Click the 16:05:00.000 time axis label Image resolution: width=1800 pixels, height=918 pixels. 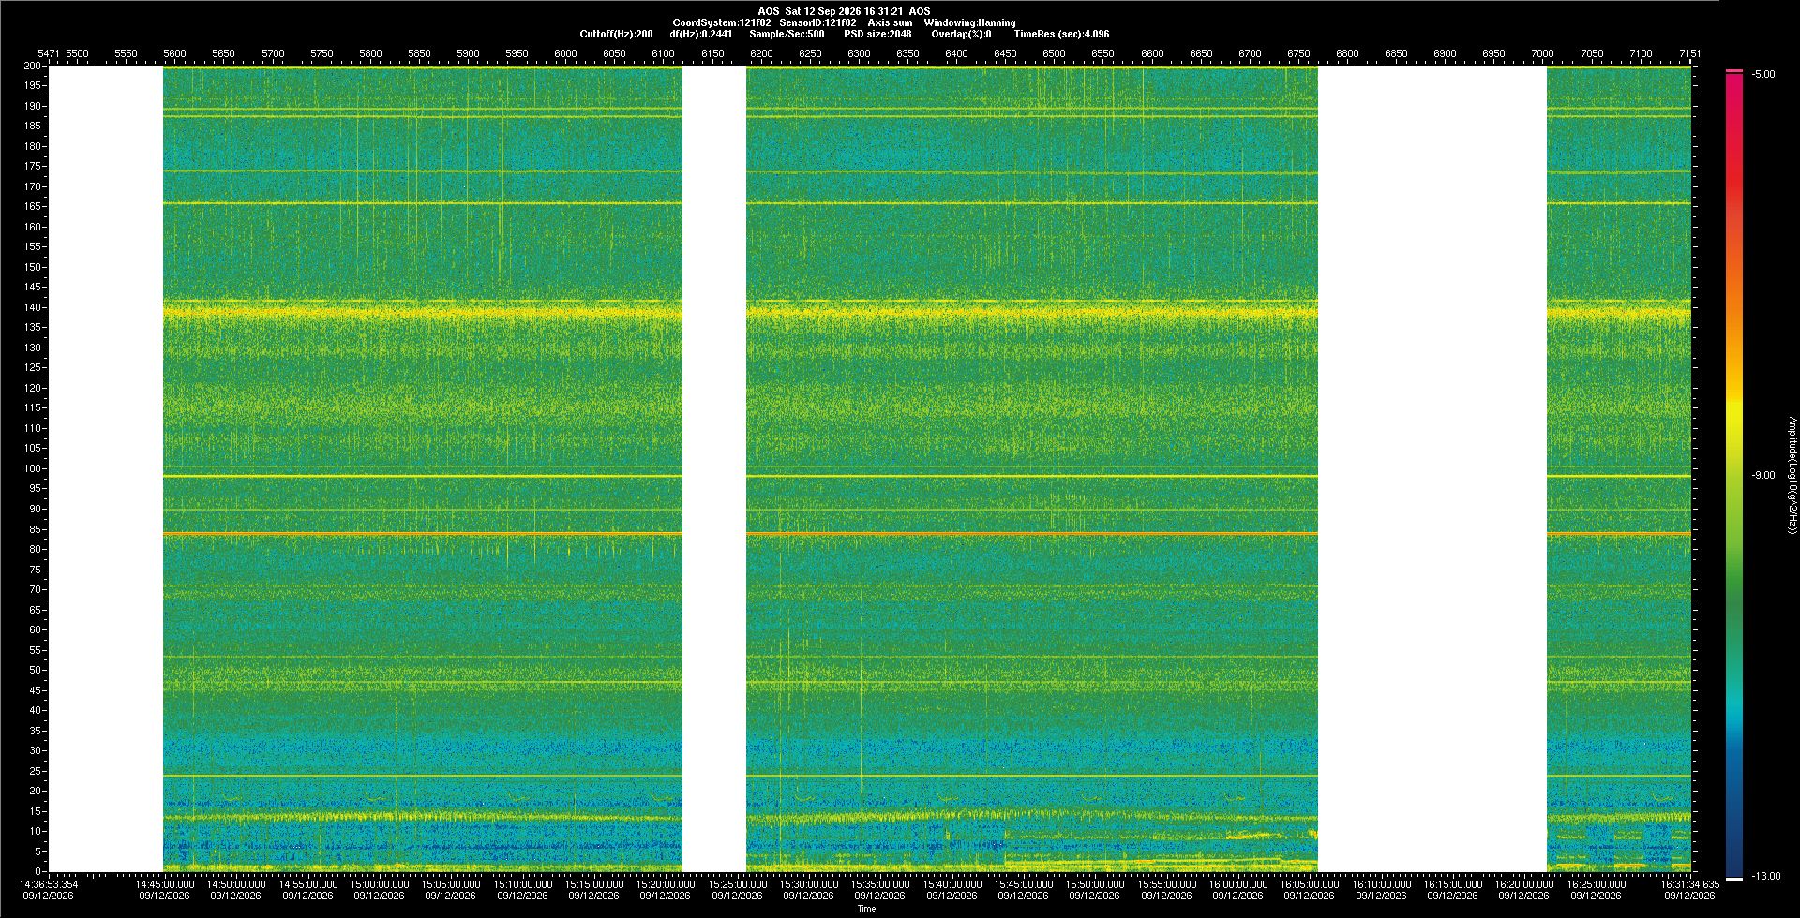click(1310, 884)
